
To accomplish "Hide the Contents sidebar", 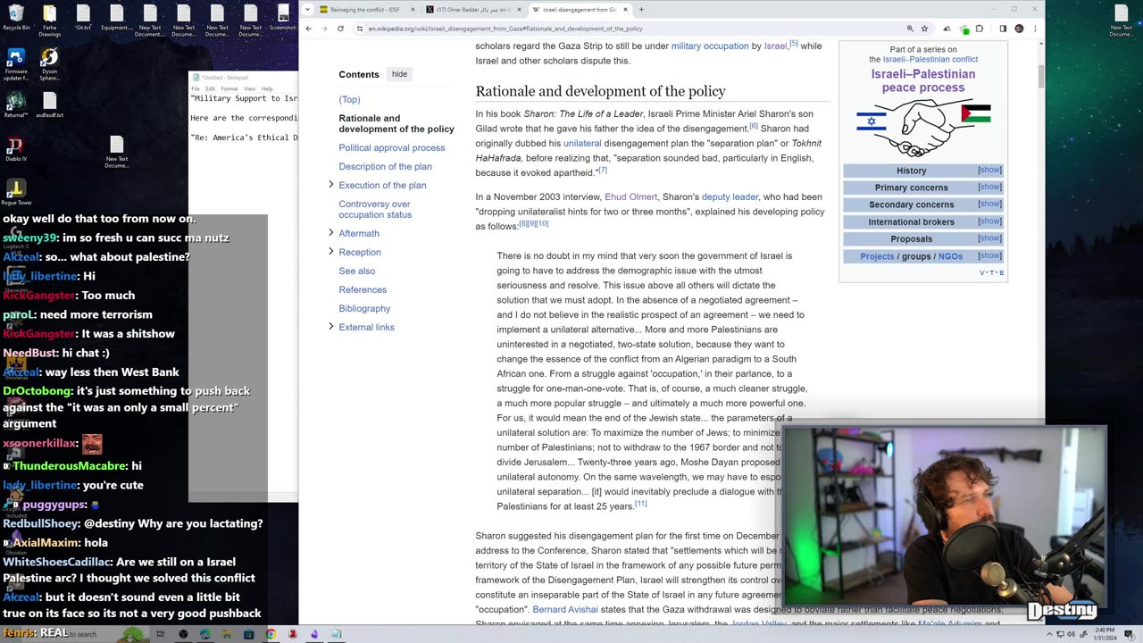I will [399, 74].
